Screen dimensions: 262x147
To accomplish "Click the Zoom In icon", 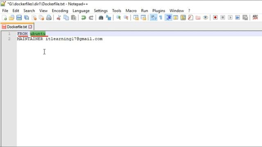I will pos(118,18).
